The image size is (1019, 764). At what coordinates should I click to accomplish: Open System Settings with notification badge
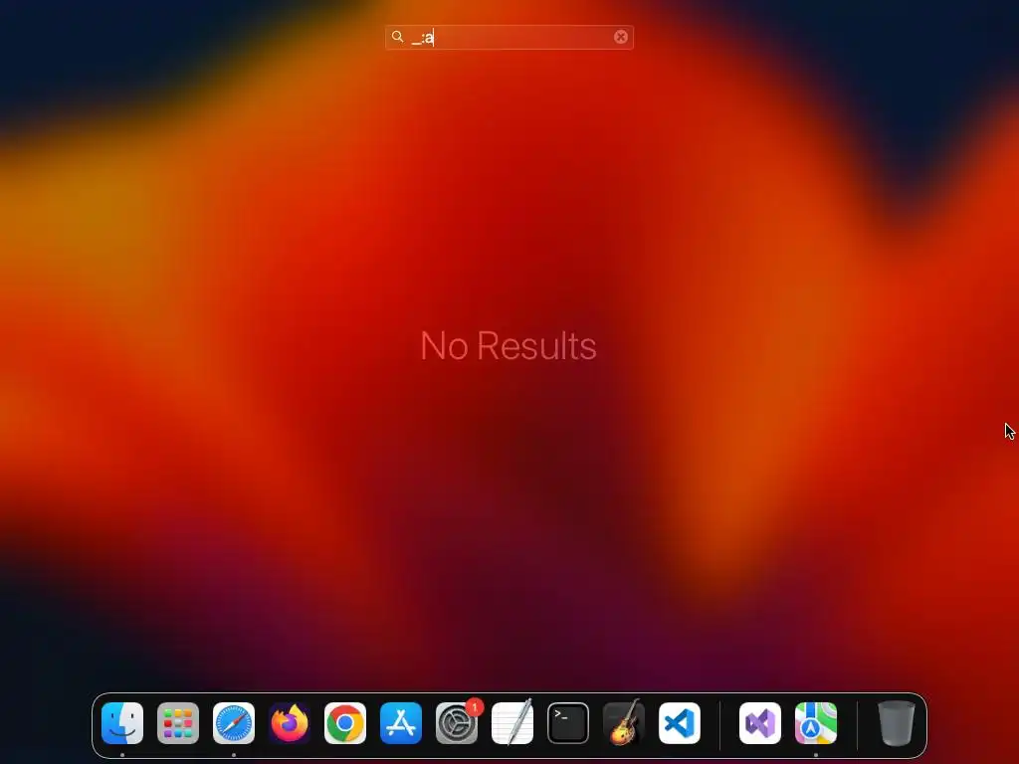click(457, 723)
